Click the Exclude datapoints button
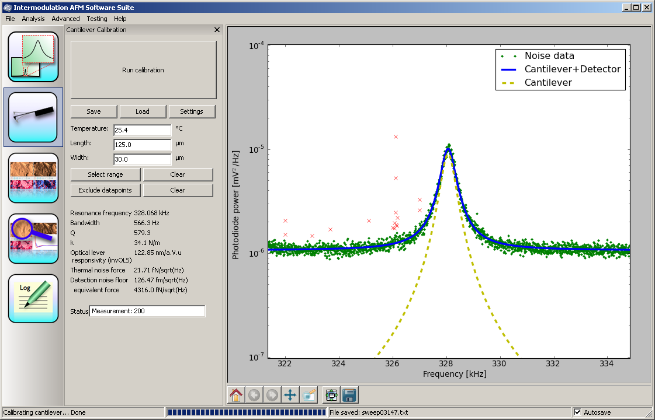This screenshot has width=655, height=420. pos(106,190)
